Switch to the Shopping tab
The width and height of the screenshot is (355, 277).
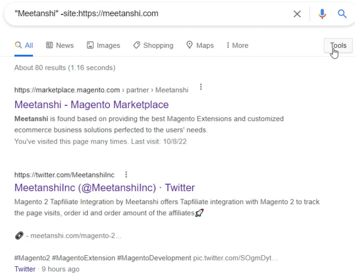[x=153, y=46]
